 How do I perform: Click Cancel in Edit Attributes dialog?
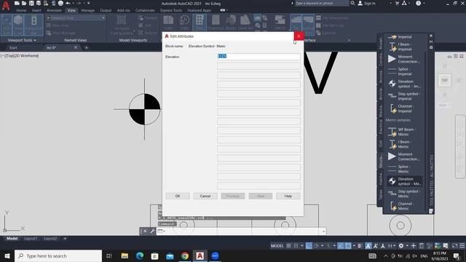pos(205,196)
